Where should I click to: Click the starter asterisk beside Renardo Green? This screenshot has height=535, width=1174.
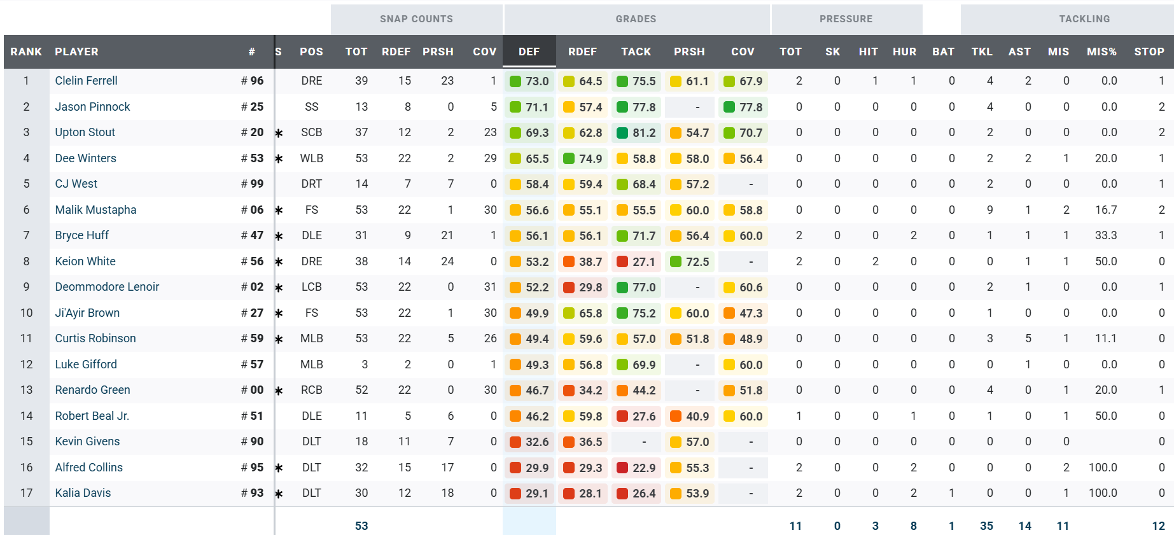[279, 391]
